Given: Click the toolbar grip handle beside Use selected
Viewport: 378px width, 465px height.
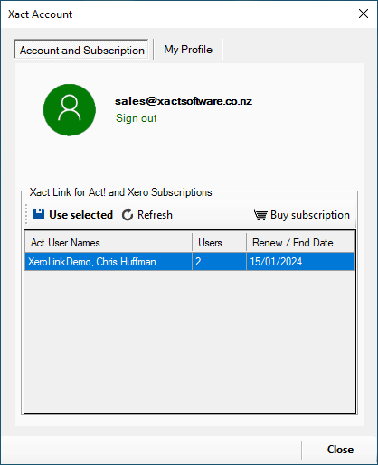Looking at the screenshot, I should point(26,214).
